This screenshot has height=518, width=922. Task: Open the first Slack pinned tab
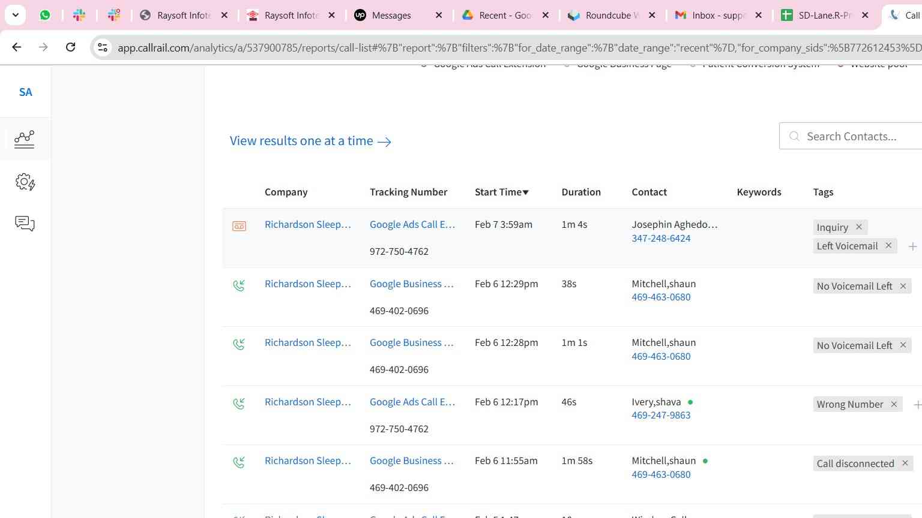tap(79, 15)
